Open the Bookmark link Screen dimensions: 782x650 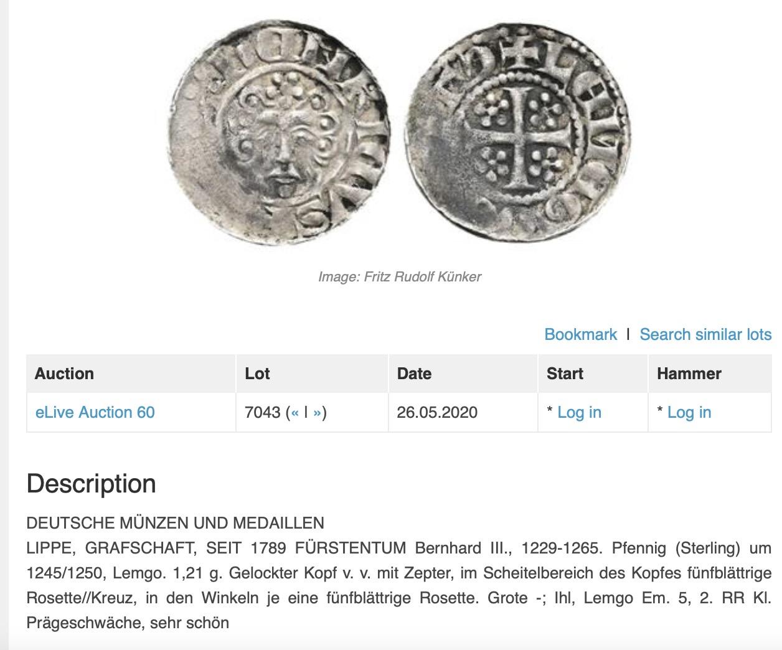tap(580, 334)
